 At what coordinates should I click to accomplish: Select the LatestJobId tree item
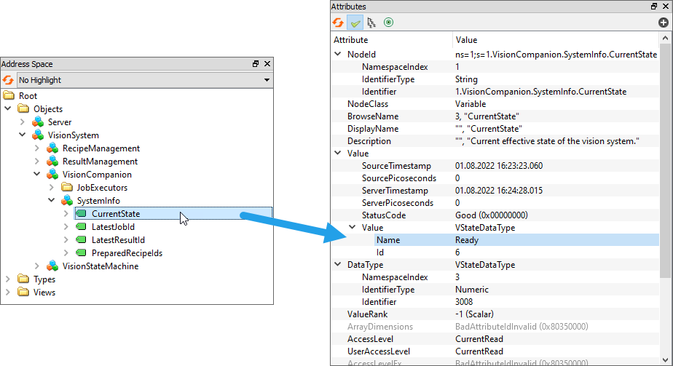tap(113, 227)
